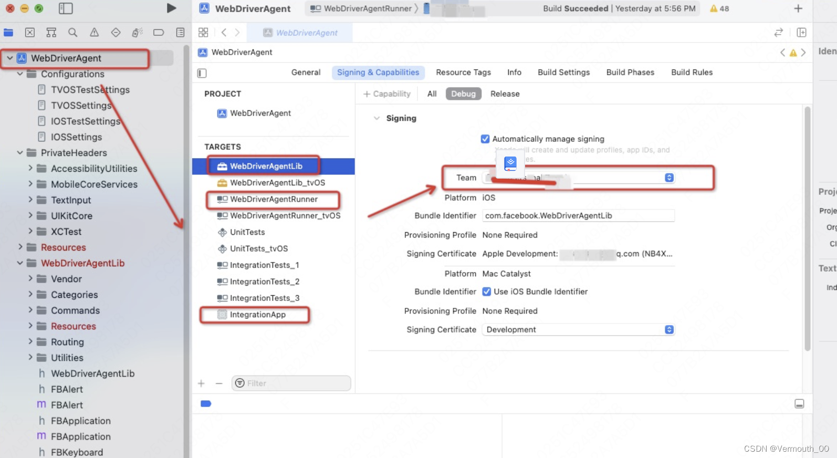Add a new target with plus button

[202, 383]
